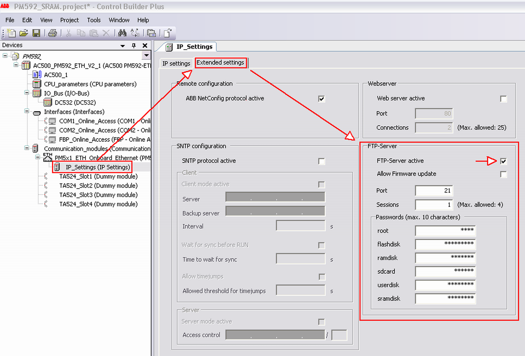Select TA524_Slot1 dummy module row
Screen dimensions: 525x356
coord(98,176)
